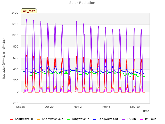Click the Nov 10 x-axis tick label
165x124 pixels.
[x=135, y=107]
